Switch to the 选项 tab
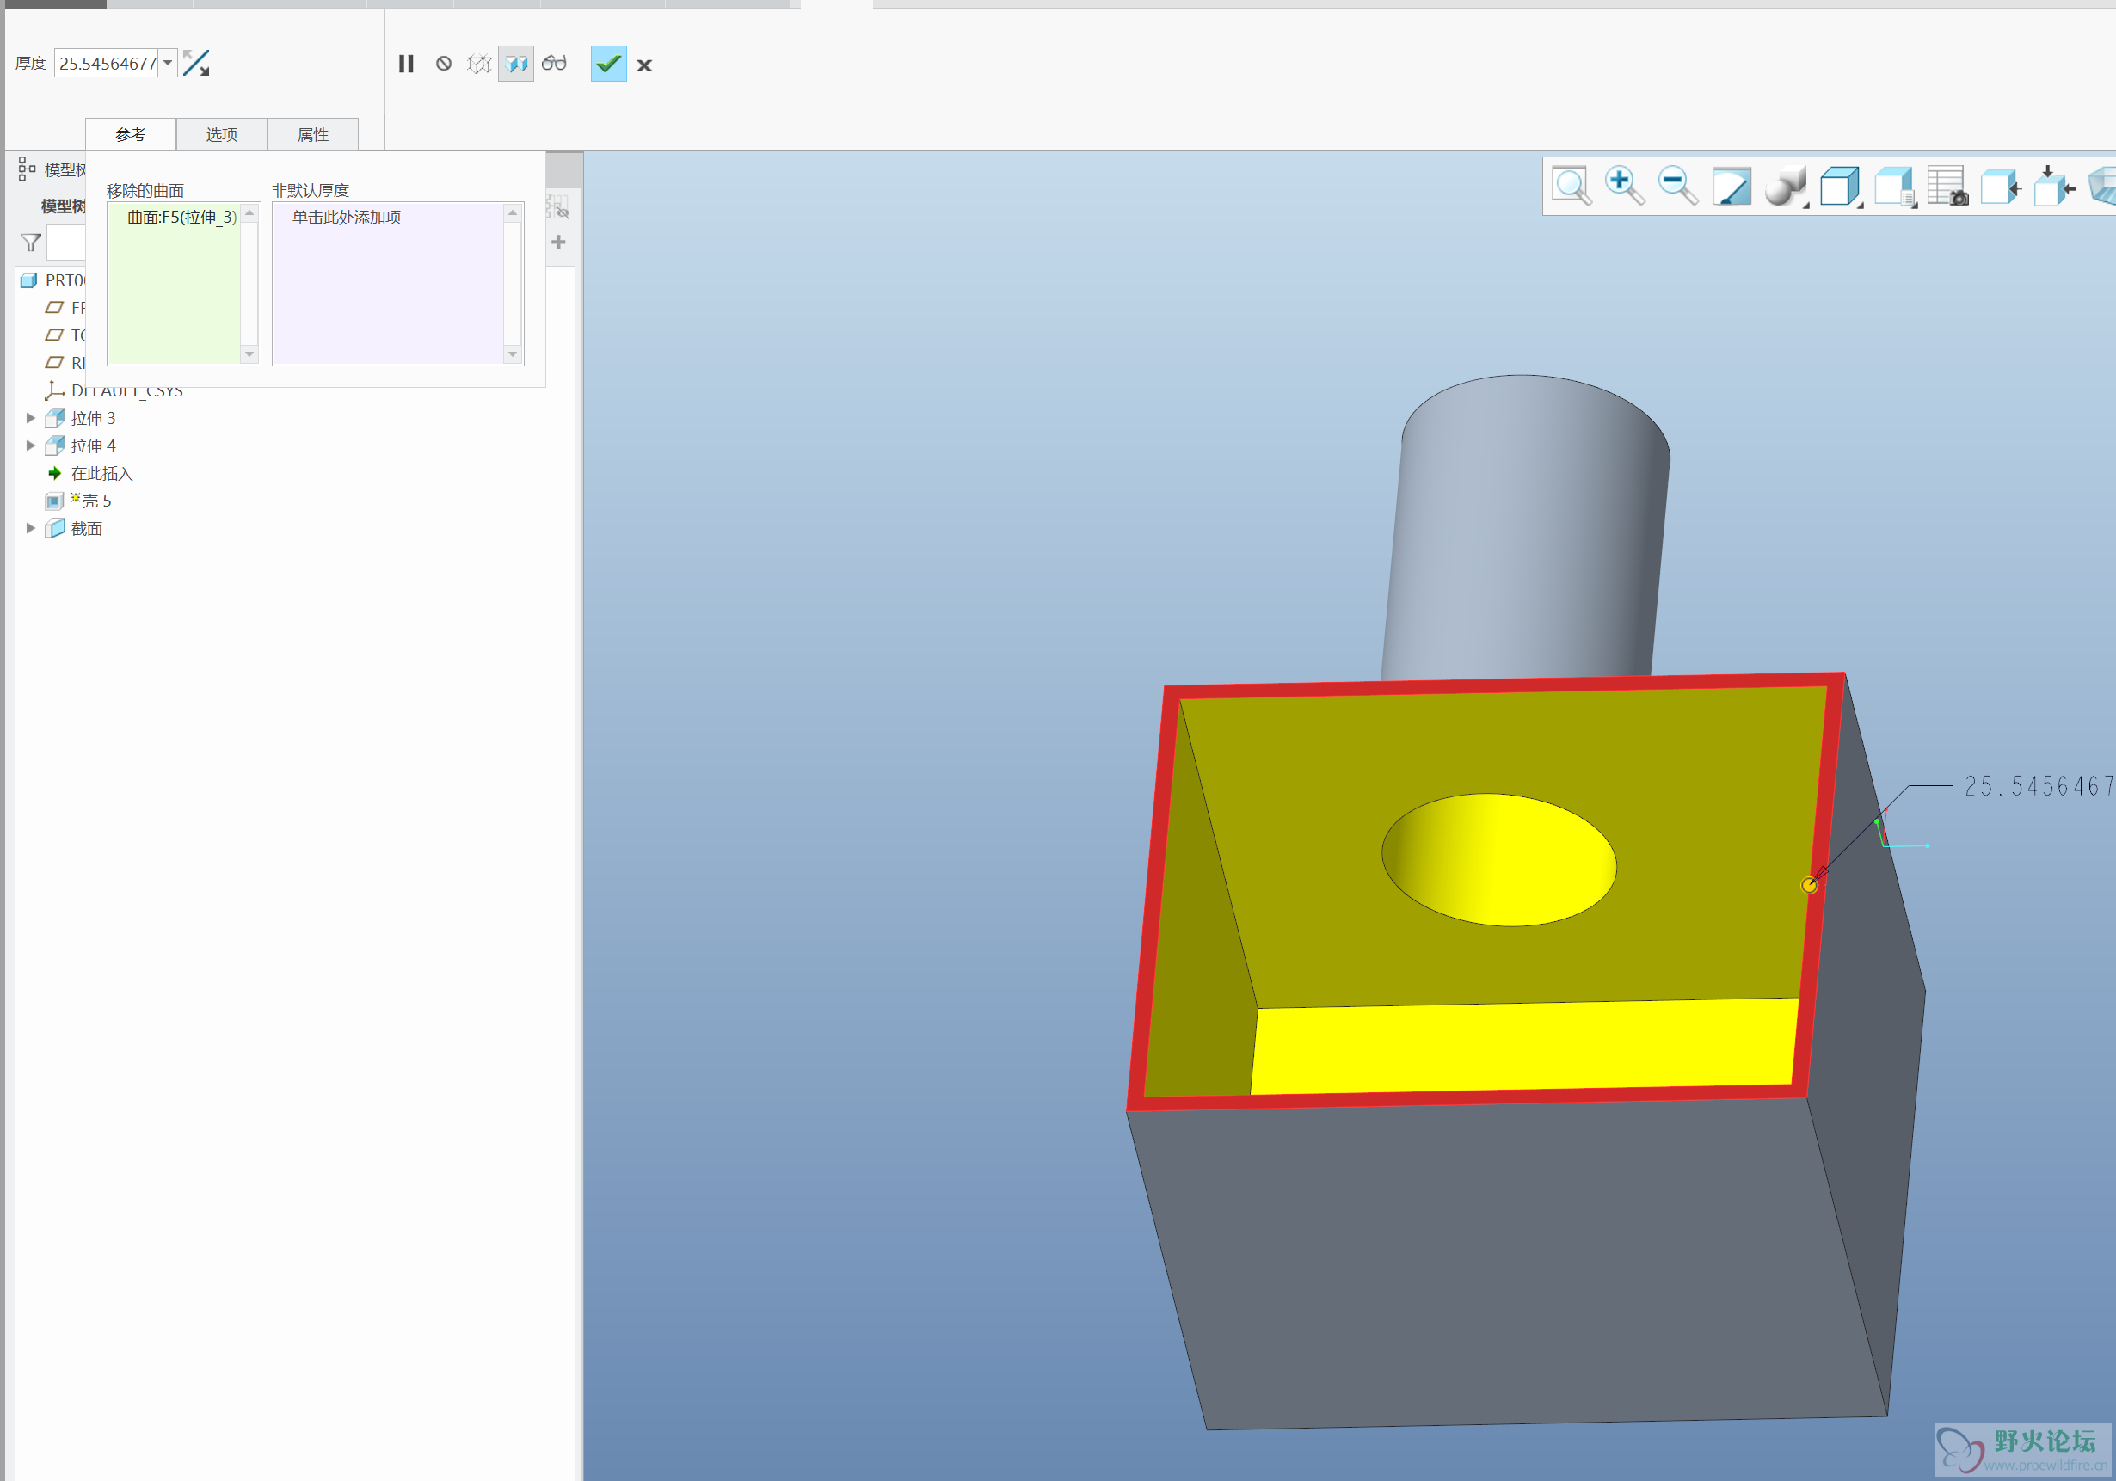 coord(221,134)
